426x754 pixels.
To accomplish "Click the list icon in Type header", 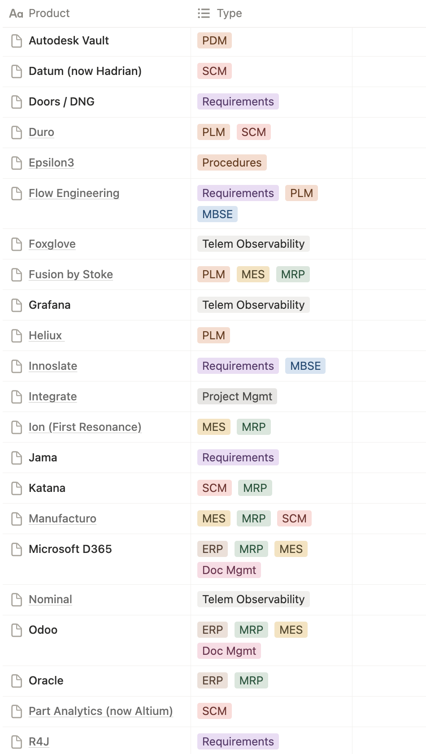I will (x=204, y=13).
